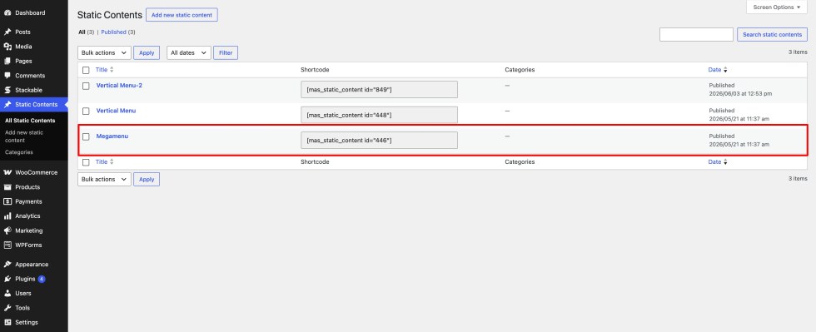This screenshot has height=332, width=816.
Task: Tick the footer select-all checkbox
Action: tap(86, 162)
